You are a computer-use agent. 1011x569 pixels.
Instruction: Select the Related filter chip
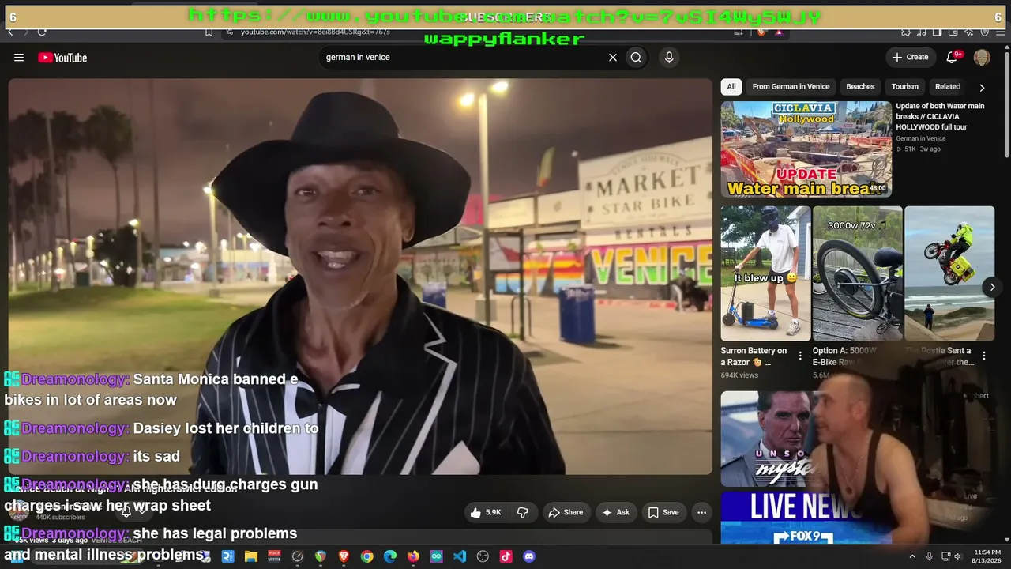point(948,87)
